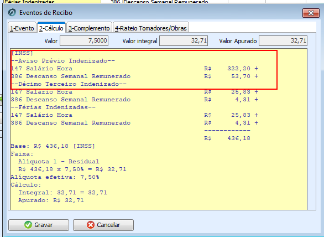324x237 pixels.
Task: Click the Aviso Prévio Indenizado heading line
Action: pyautogui.click(x=63, y=61)
